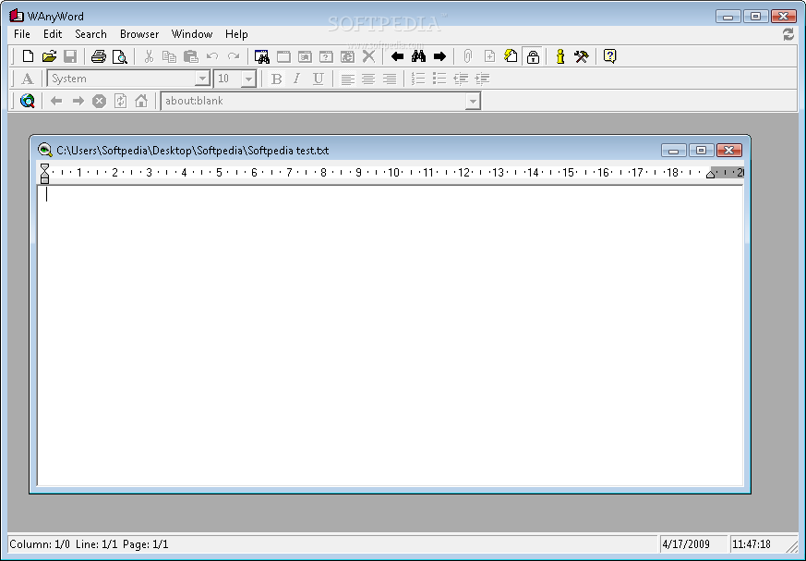Click the refresh arrows icon at menu bar right
The height and width of the screenshot is (561, 806).
point(788,34)
